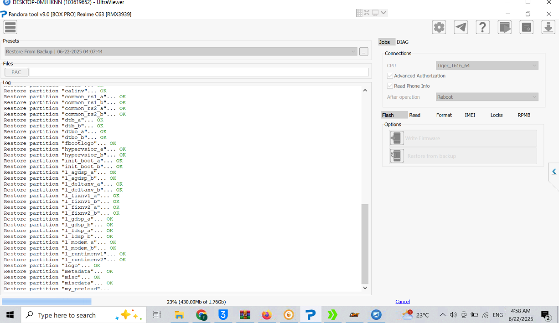This screenshot has height=323, width=559.
Task: Switch to Pandora tool taskbar icon
Action: click(311, 315)
